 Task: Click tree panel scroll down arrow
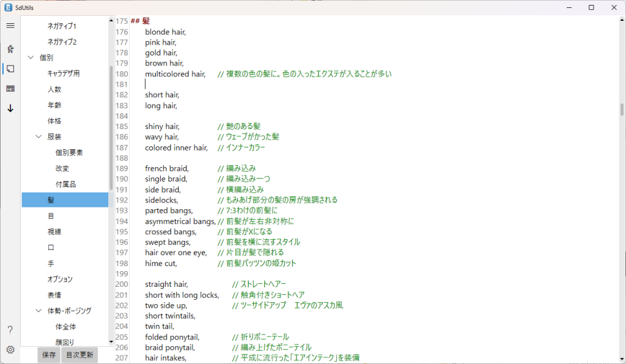pyautogui.click(x=111, y=341)
